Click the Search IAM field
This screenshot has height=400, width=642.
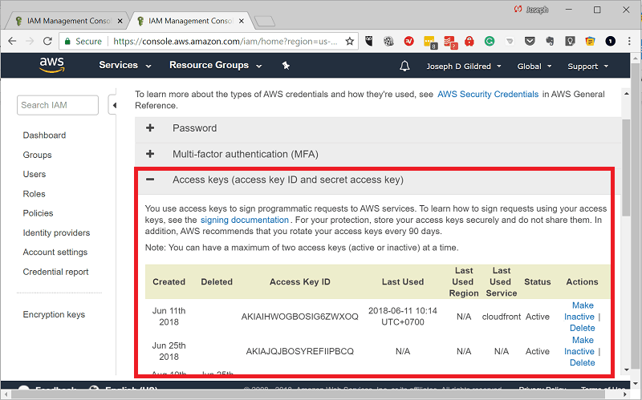(x=58, y=105)
